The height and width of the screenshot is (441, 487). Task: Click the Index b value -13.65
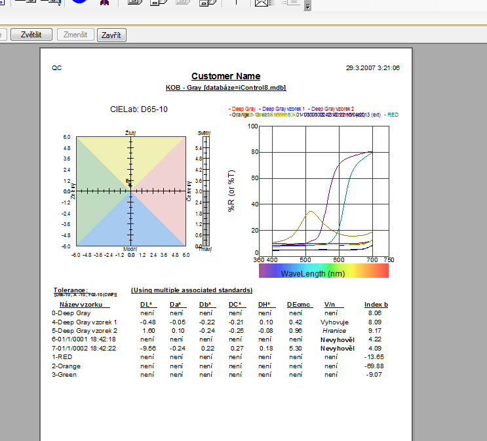click(x=374, y=357)
